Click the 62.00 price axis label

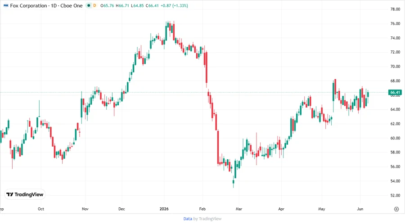[x=395, y=124]
